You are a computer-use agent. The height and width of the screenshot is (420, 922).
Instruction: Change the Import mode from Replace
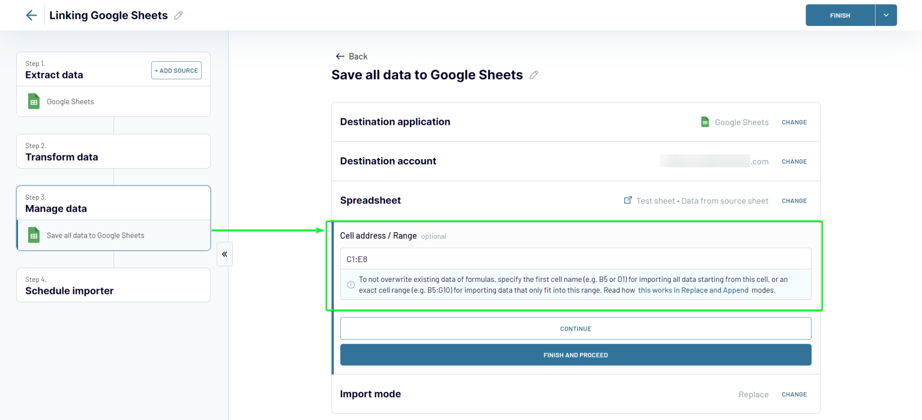(x=794, y=394)
